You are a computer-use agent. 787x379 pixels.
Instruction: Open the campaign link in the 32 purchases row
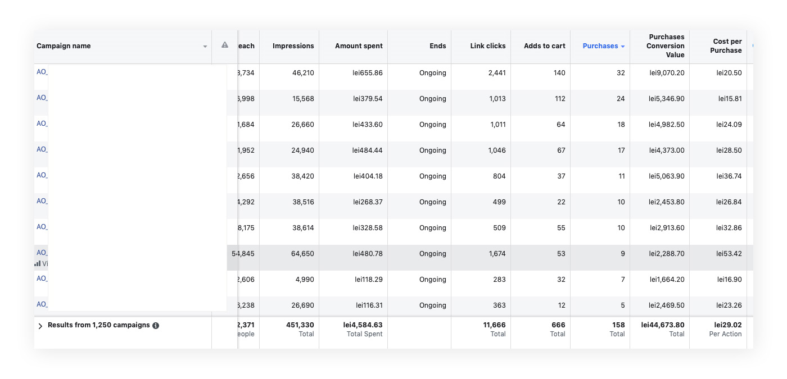42,72
